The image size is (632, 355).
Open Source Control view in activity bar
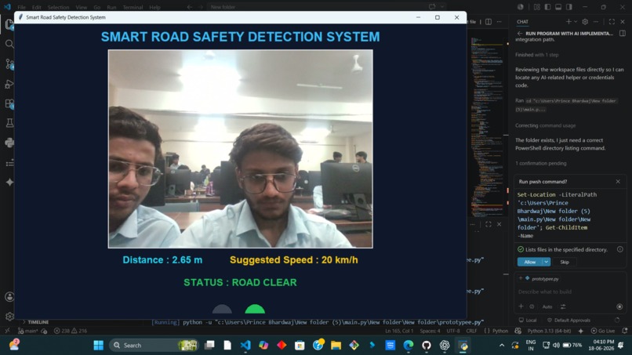click(9, 63)
